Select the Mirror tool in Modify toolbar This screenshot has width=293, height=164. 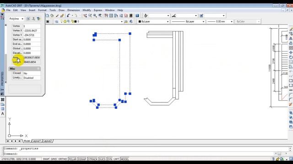tap(291, 38)
